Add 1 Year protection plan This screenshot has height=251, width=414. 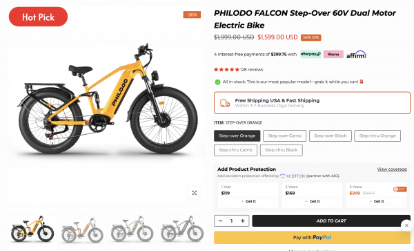pyautogui.click(x=248, y=201)
